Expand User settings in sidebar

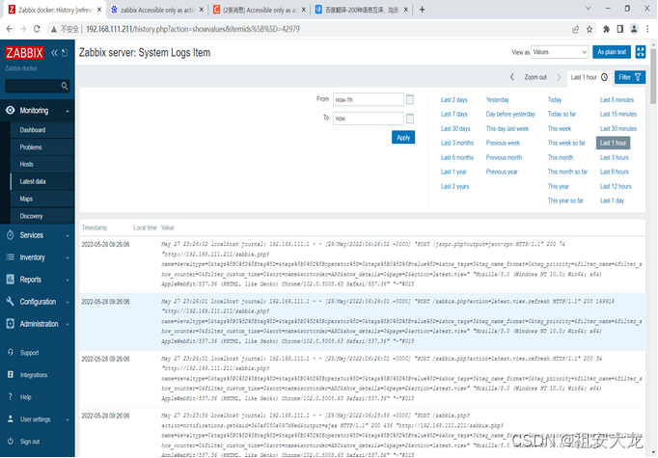38,419
